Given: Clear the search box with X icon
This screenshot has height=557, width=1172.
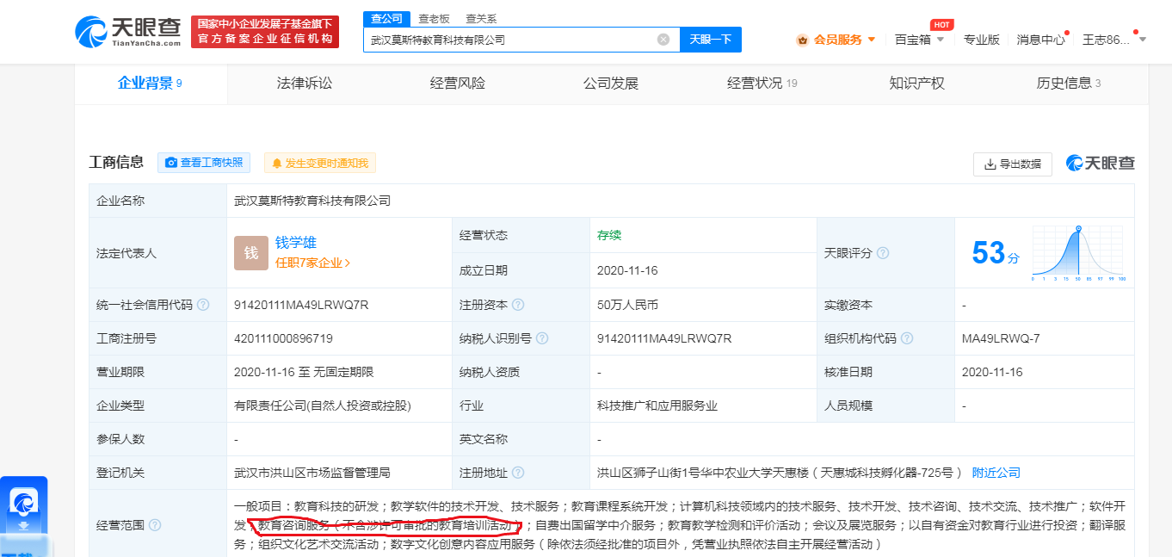Looking at the screenshot, I should pos(663,40).
